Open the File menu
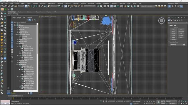The image size is (188, 105). [x=2, y=3]
